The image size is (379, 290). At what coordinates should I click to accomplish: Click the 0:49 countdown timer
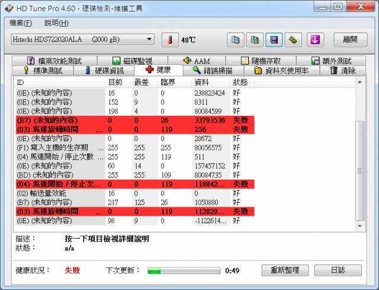(232, 271)
